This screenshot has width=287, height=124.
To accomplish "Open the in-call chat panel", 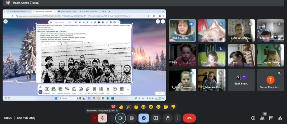I will [x=271, y=118].
